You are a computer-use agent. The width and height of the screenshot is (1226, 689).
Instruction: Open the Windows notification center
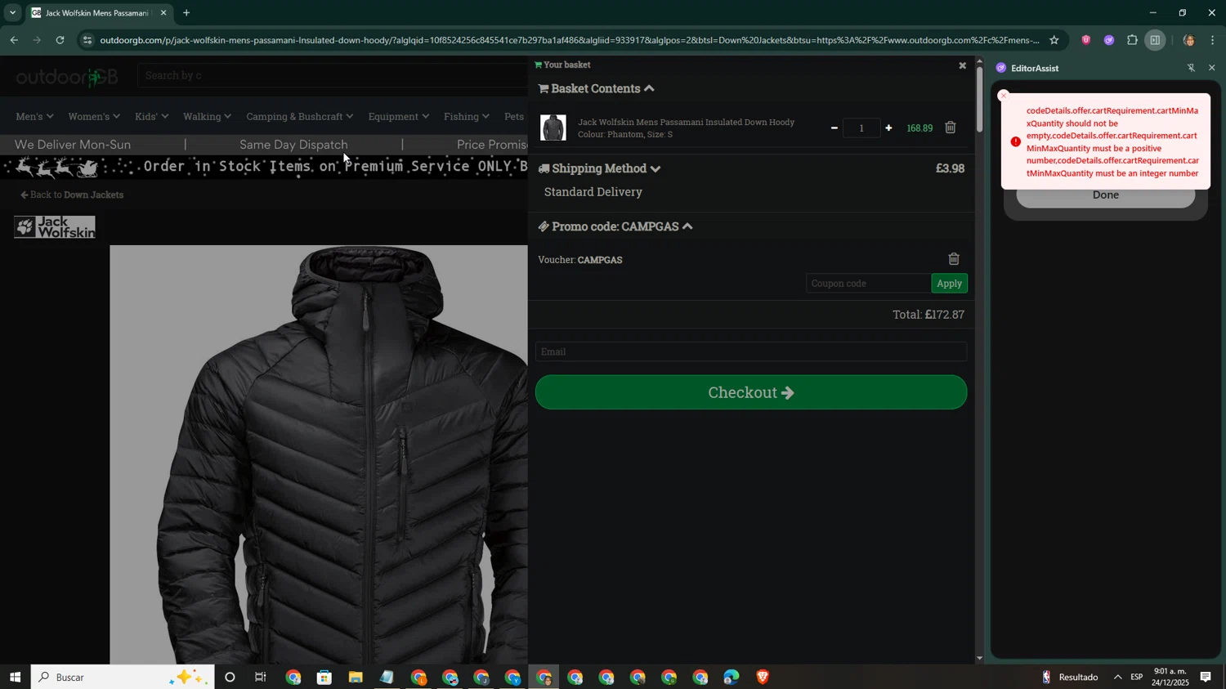pos(1206,677)
